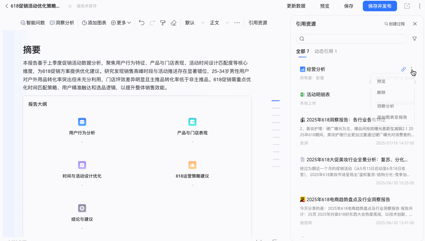Open the header vertical dots menu
Screen dimensions: 425x241
419,6
